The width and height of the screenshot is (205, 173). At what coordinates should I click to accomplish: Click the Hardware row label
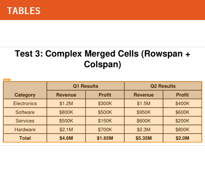click(x=25, y=130)
